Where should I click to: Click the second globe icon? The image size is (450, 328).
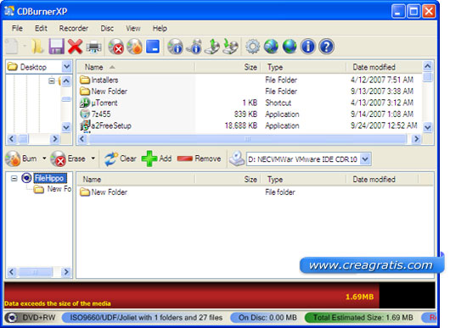coord(290,47)
